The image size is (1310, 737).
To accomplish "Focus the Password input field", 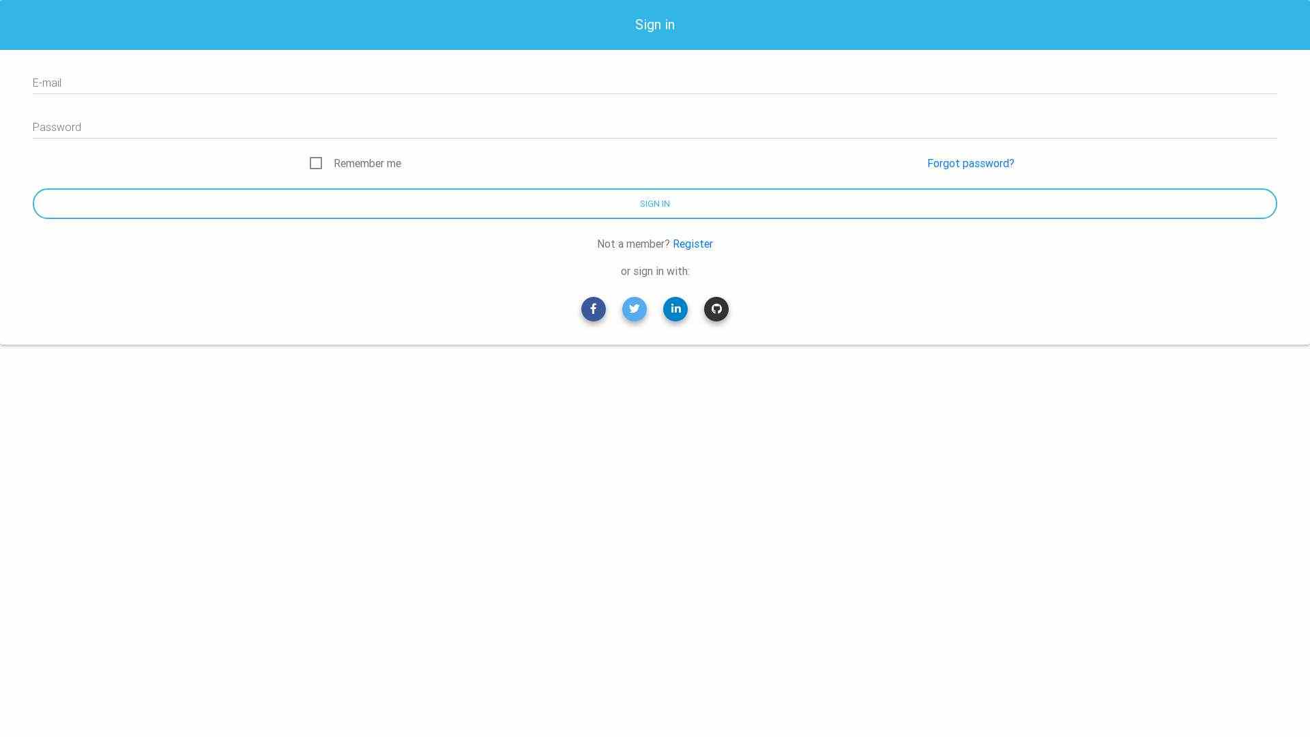I will [655, 128].
